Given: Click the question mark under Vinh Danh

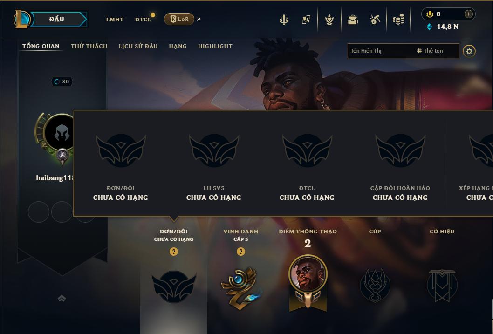Looking at the screenshot, I should tap(241, 252).
